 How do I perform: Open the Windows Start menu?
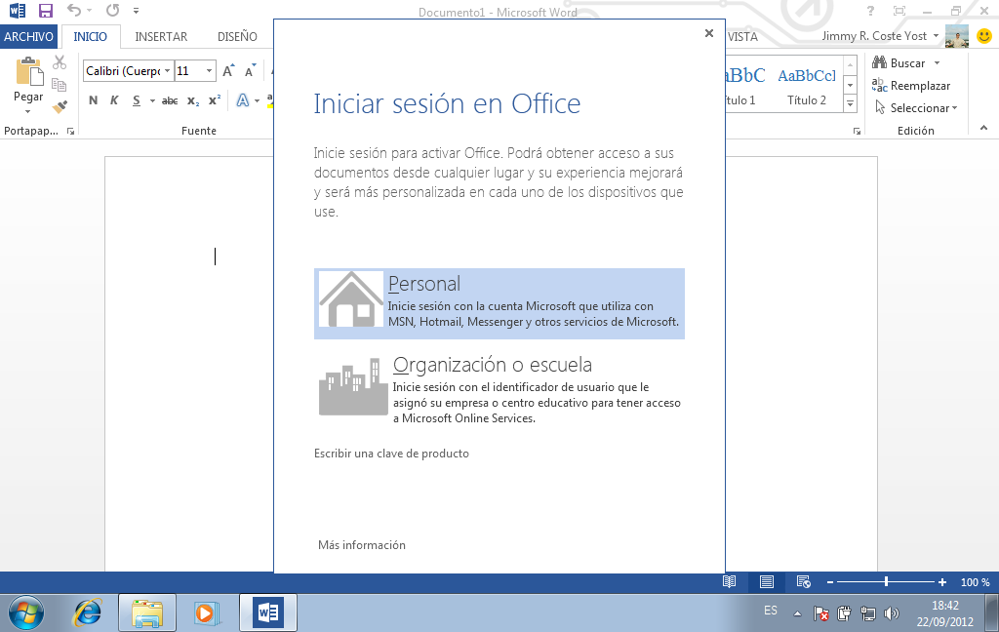(x=25, y=612)
